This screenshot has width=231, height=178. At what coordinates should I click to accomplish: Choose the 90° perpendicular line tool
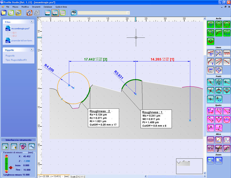pos(210,70)
